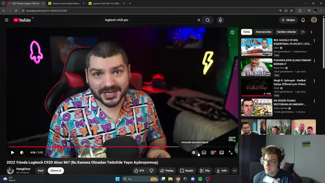
Task: Select the Tümü filter chip
Action: point(247,32)
